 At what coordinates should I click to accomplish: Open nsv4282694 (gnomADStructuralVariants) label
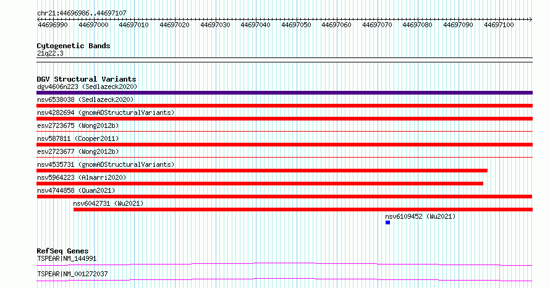[x=106, y=112]
